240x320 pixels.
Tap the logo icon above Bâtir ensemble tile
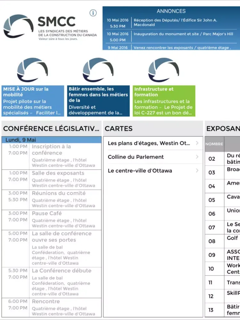point(98,70)
